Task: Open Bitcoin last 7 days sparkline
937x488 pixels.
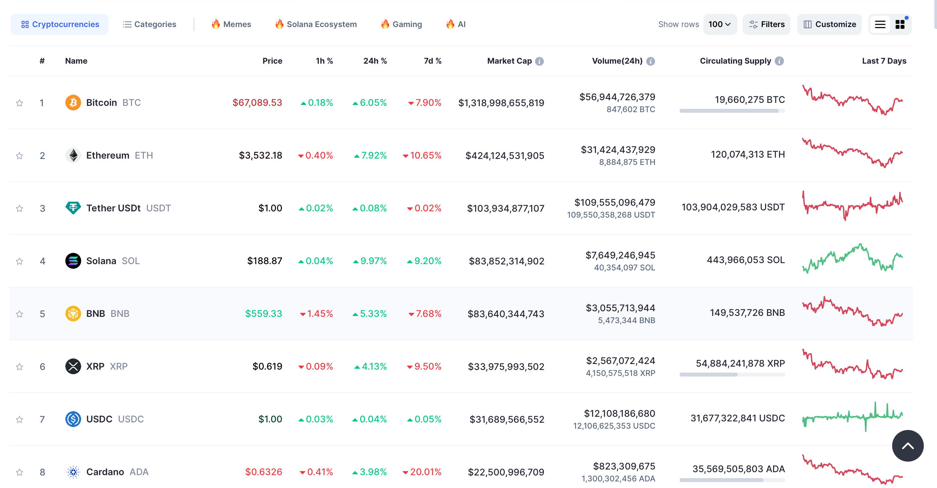Action: 853,100
